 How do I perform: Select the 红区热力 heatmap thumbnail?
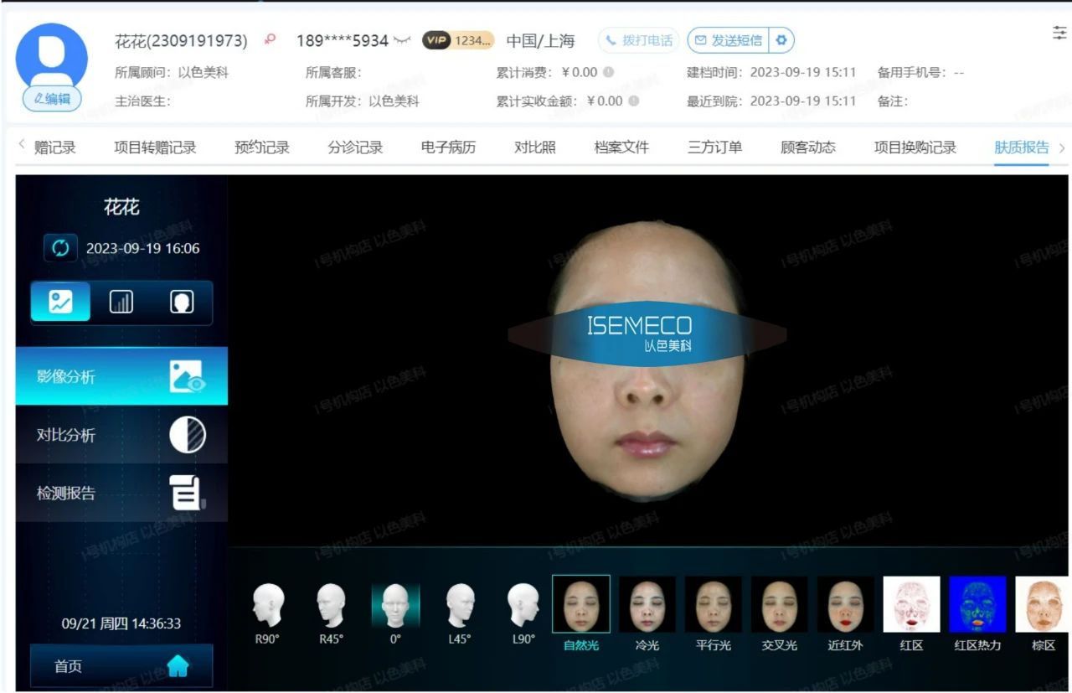(x=977, y=605)
